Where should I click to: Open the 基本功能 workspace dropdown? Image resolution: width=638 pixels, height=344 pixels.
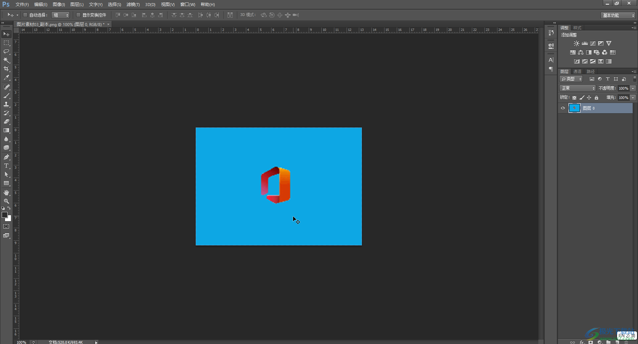pyautogui.click(x=618, y=15)
